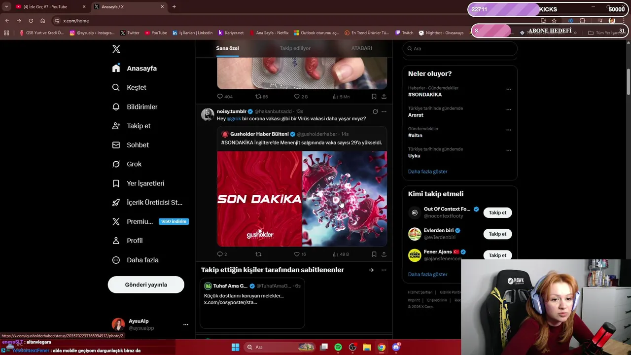
Task: Open Sohbet messages
Action: click(130, 145)
